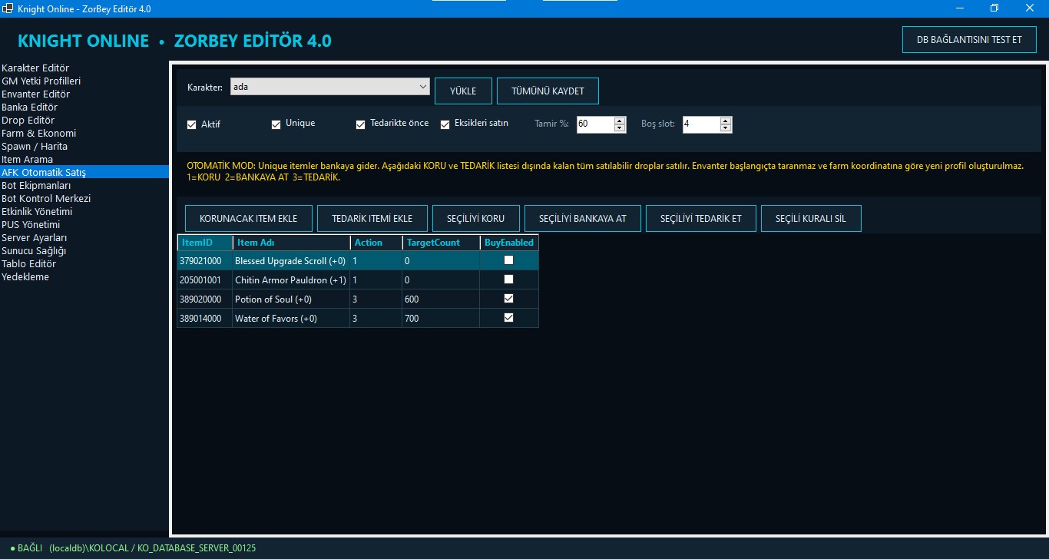Click SEÇİLİ KURALI SİL button
1049x559 pixels.
811,218
